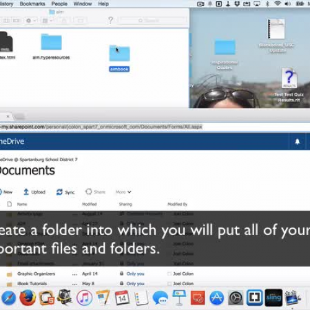Click the Finder help question mark icon

(110, 20)
